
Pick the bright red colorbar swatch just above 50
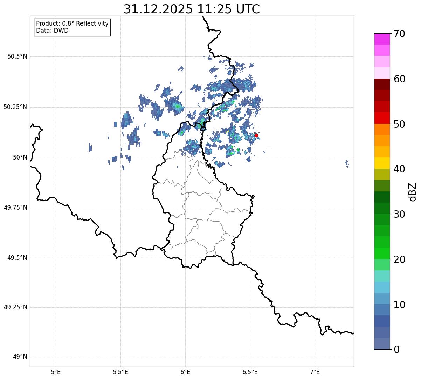(x=382, y=118)
